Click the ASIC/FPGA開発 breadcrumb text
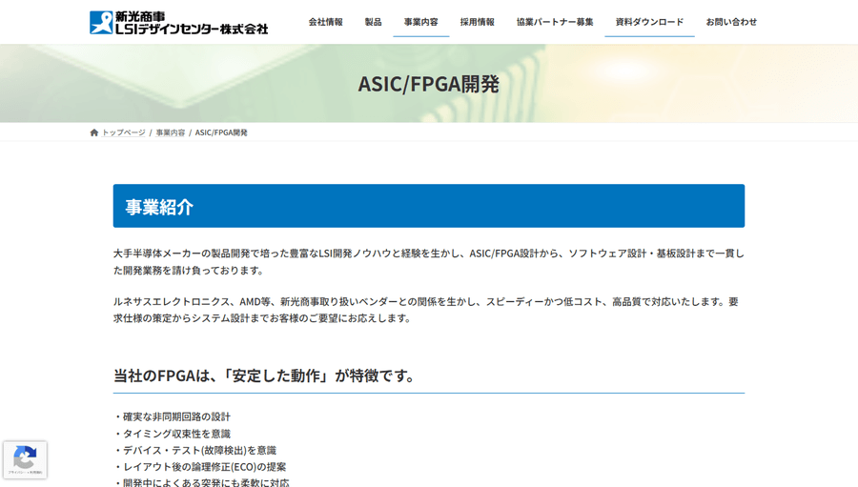 (x=221, y=132)
